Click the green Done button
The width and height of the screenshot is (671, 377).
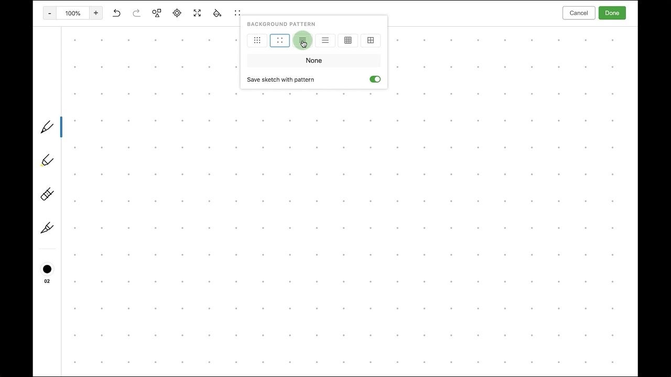click(x=612, y=13)
